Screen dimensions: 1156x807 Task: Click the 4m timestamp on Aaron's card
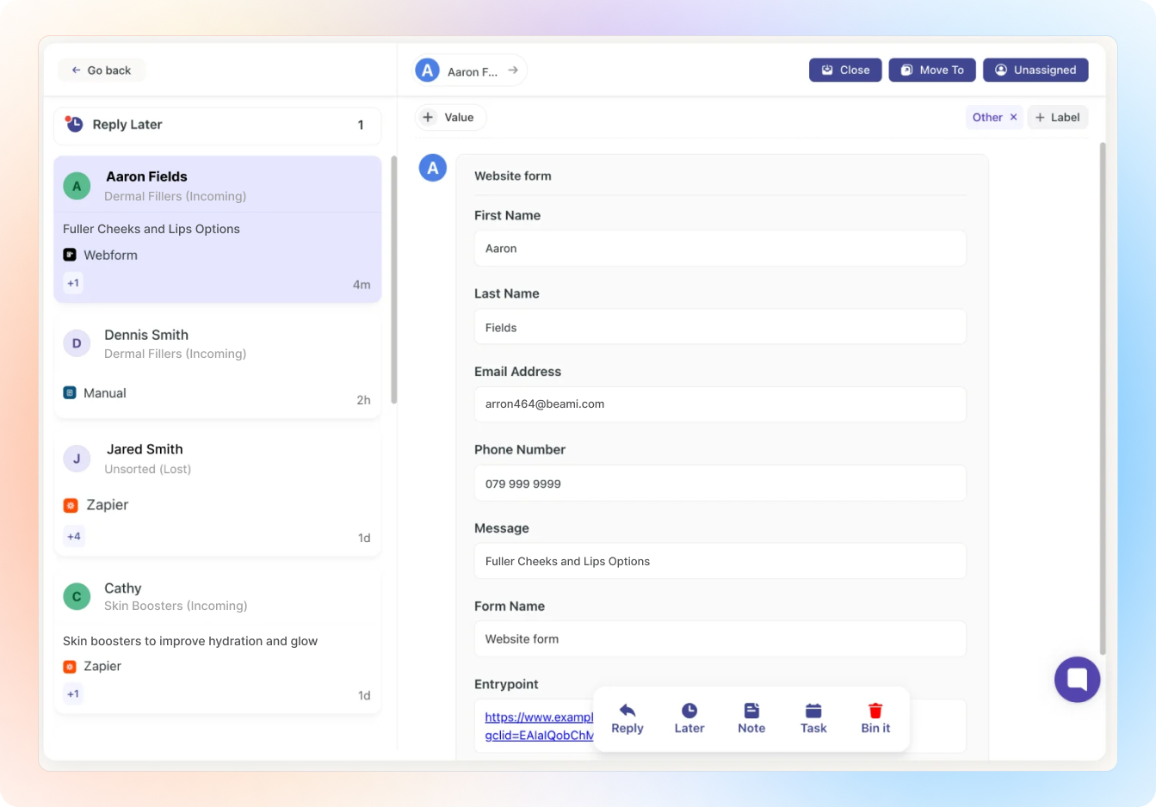362,285
